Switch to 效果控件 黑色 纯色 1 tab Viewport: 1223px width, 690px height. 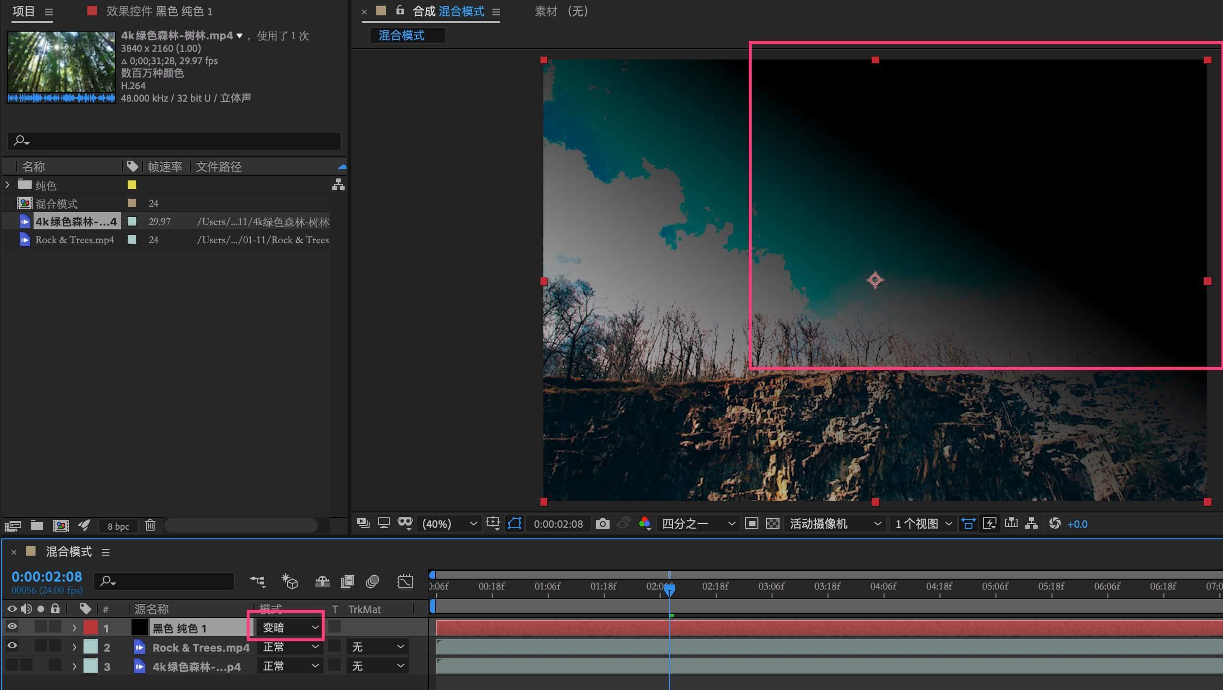(x=158, y=11)
